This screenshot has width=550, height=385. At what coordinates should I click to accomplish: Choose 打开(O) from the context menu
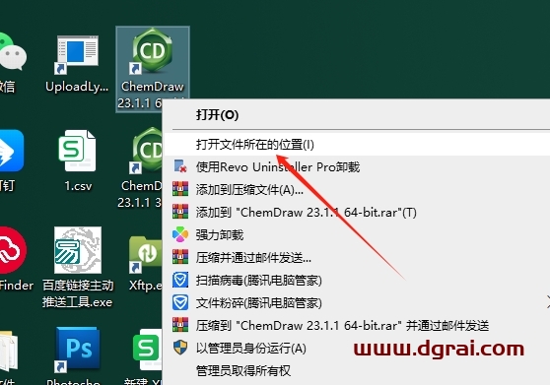coord(357,114)
